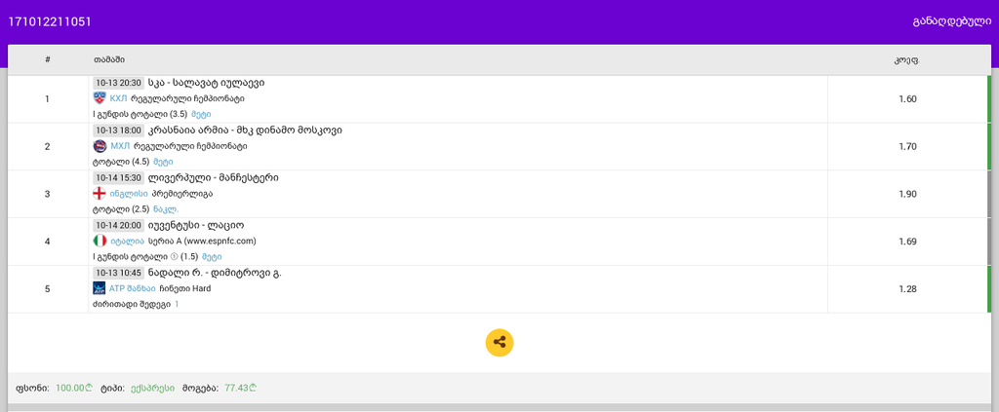
Task: Click the winnings amount 77.43
Action: click(241, 388)
